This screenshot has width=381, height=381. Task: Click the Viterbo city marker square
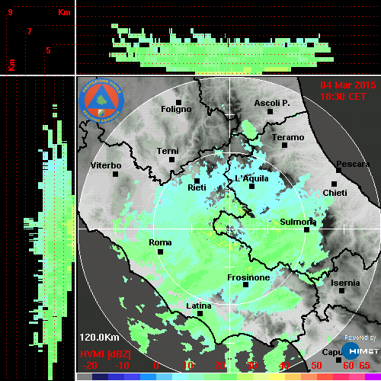(115, 174)
